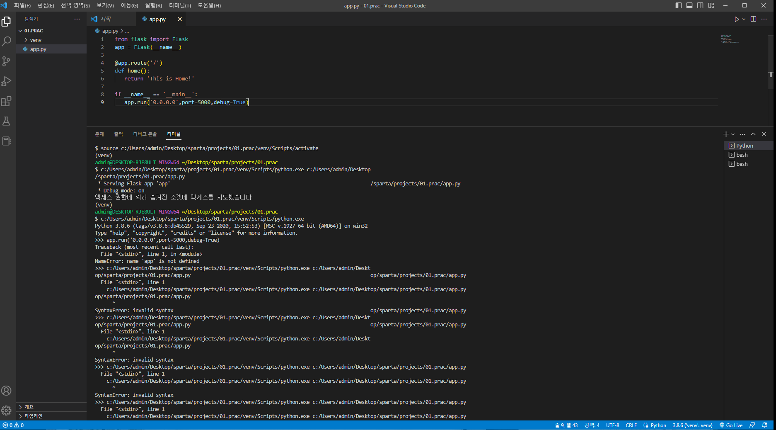Image resolution: width=776 pixels, height=430 pixels.
Task: Select interpreter 3.8.6 ('venv': venv)
Action: [693, 425]
